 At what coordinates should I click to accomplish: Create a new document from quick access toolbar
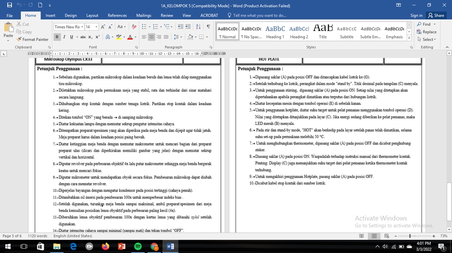coord(40,5)
